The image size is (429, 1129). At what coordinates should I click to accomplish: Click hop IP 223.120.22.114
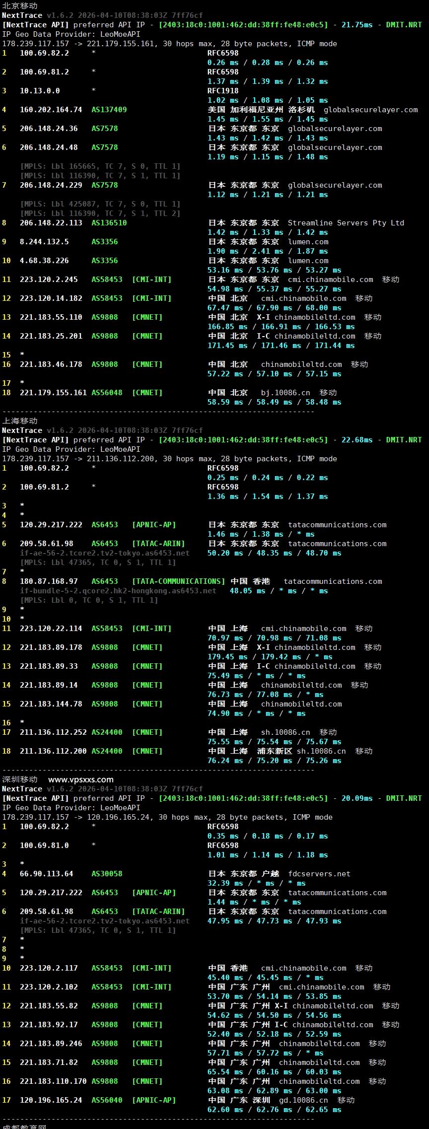[51, 629]
